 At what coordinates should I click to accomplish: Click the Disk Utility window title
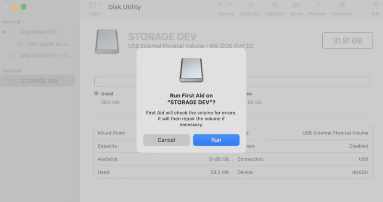pos(125,7)
